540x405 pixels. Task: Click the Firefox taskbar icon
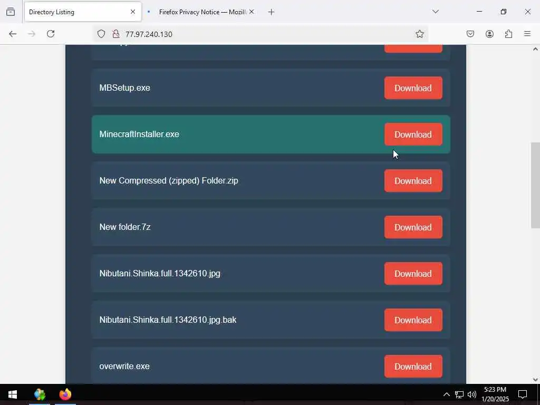65,394
